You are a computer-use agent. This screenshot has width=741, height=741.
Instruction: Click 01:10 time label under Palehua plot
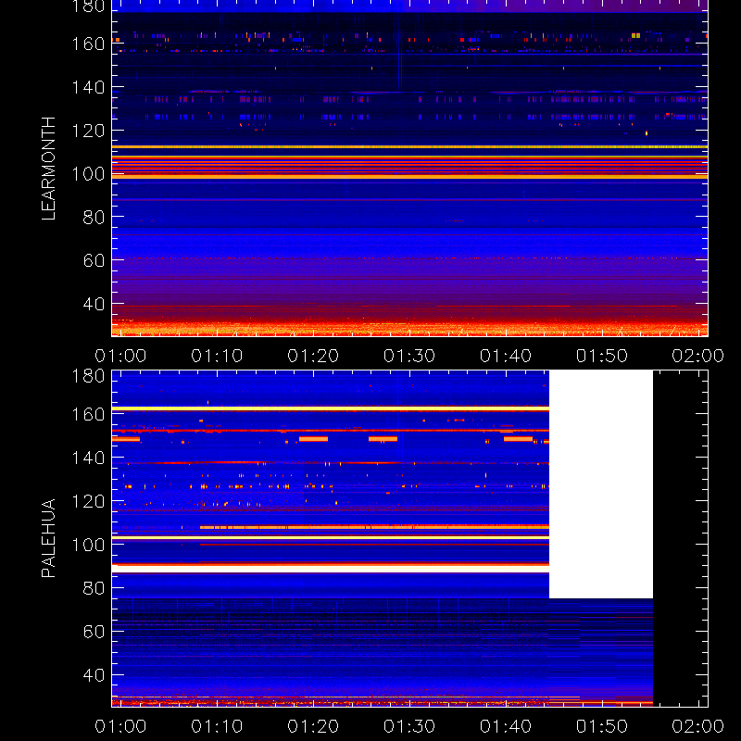[x=217, y=726]
